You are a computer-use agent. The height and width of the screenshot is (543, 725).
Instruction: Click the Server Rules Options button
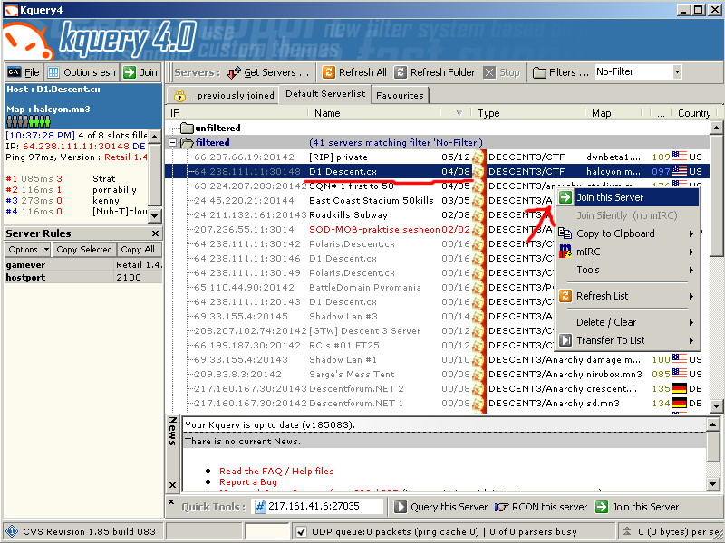[x=24, y=250]
